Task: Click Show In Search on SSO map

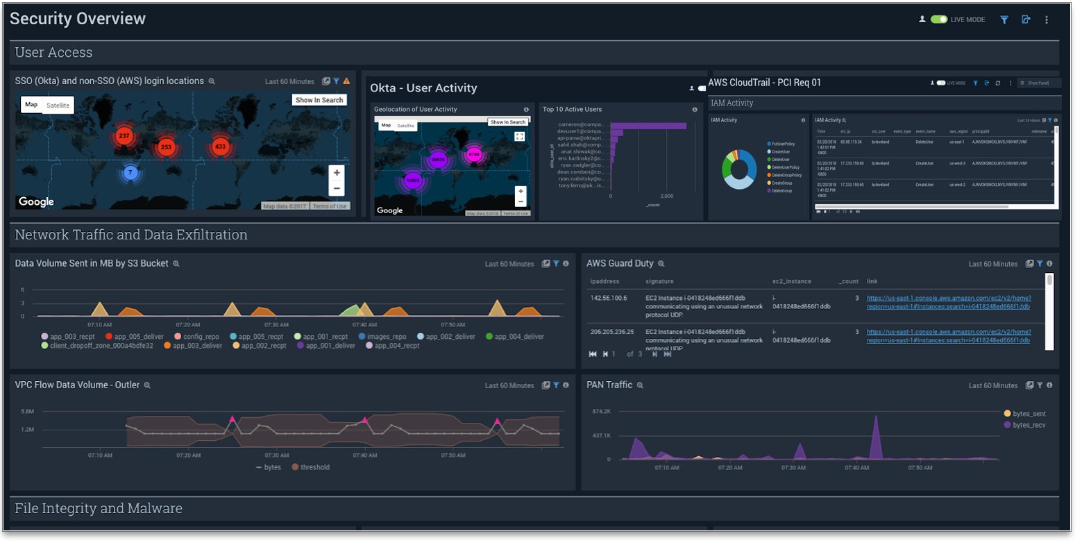Action: (319, 100)
